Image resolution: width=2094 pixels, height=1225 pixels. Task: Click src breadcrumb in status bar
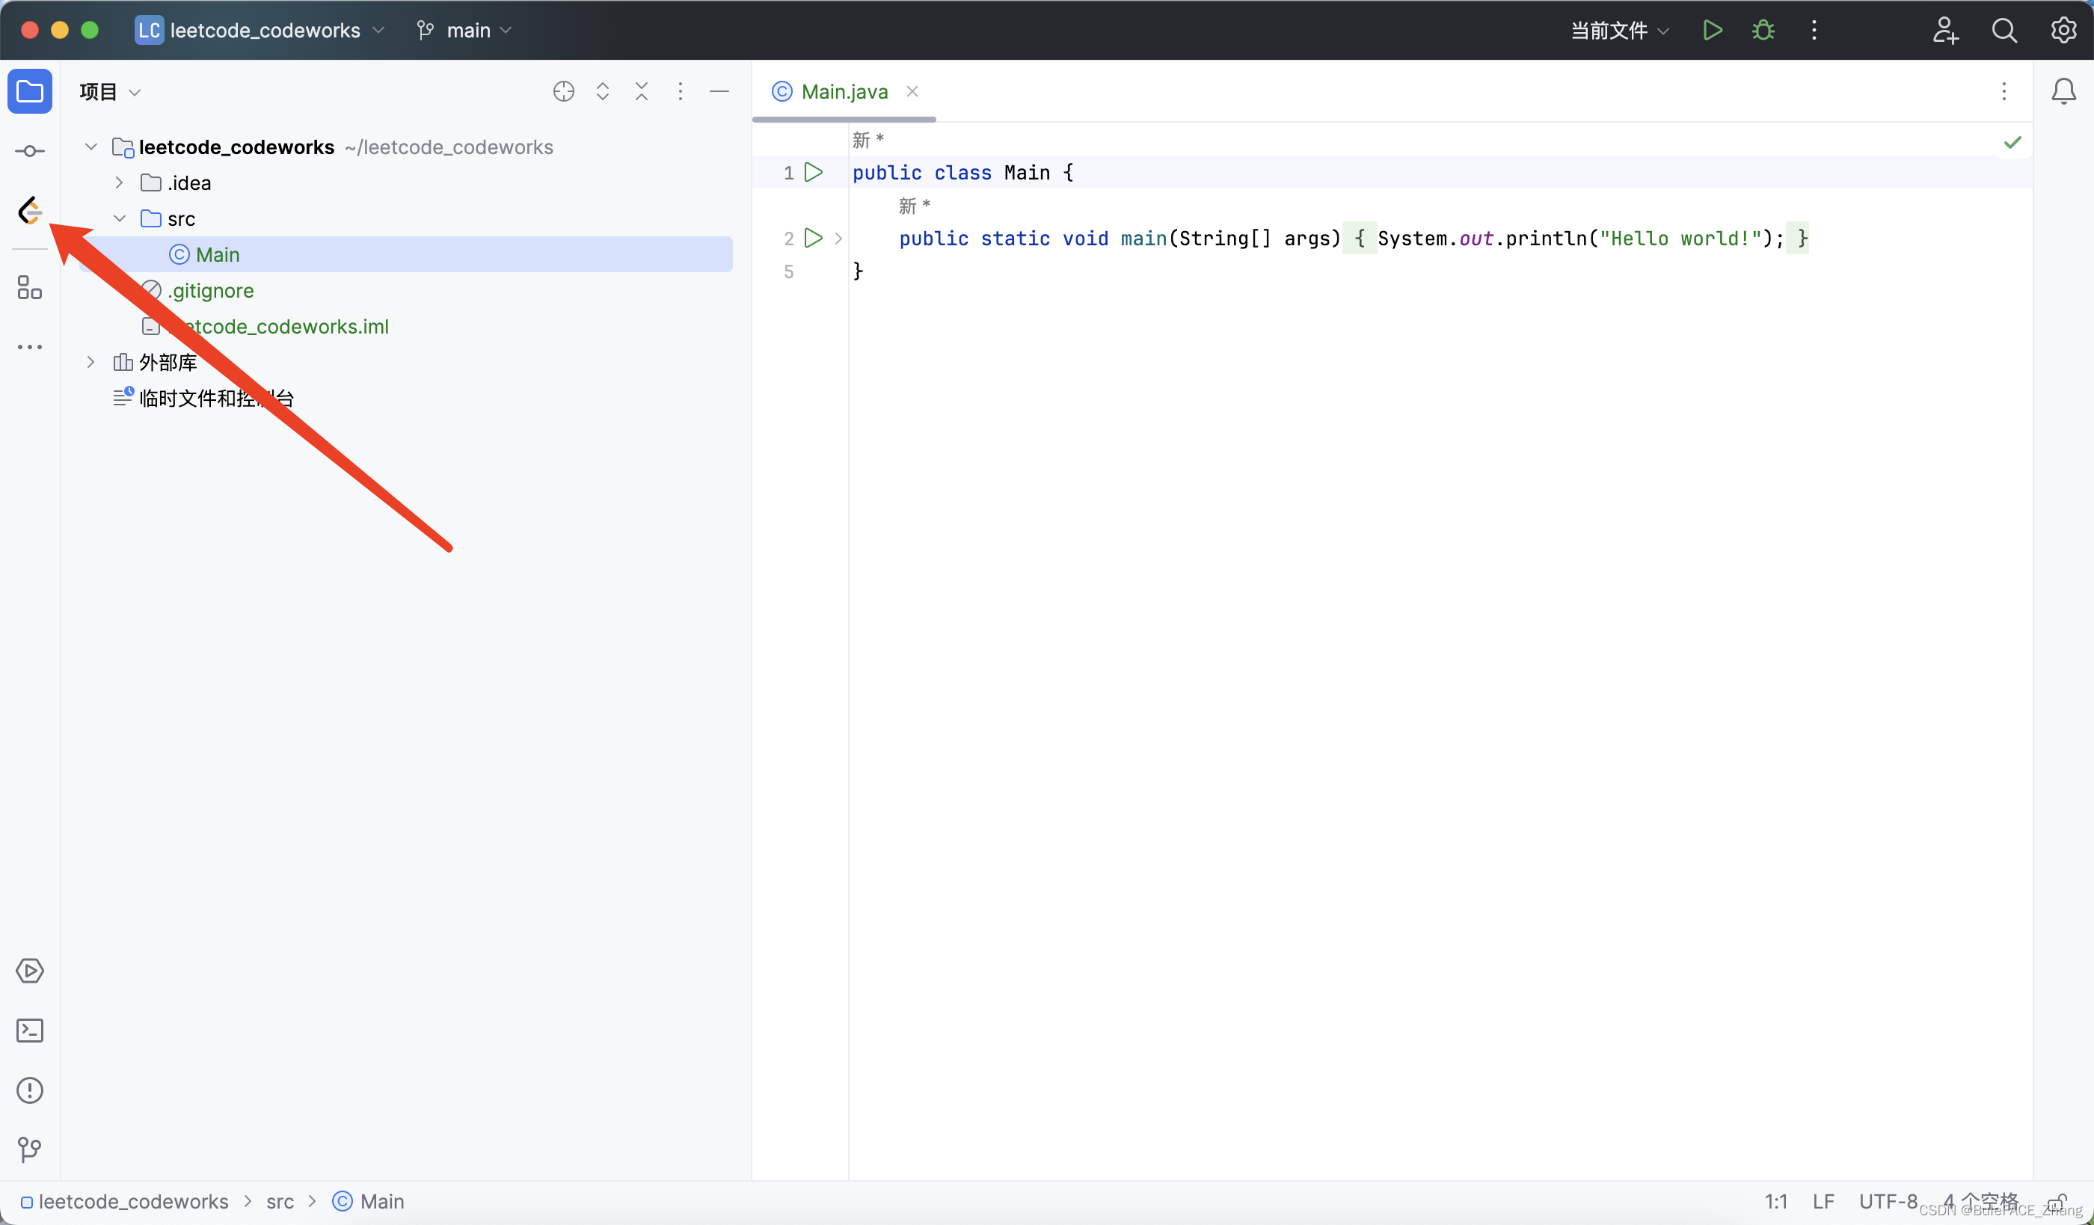point(280,1202)
